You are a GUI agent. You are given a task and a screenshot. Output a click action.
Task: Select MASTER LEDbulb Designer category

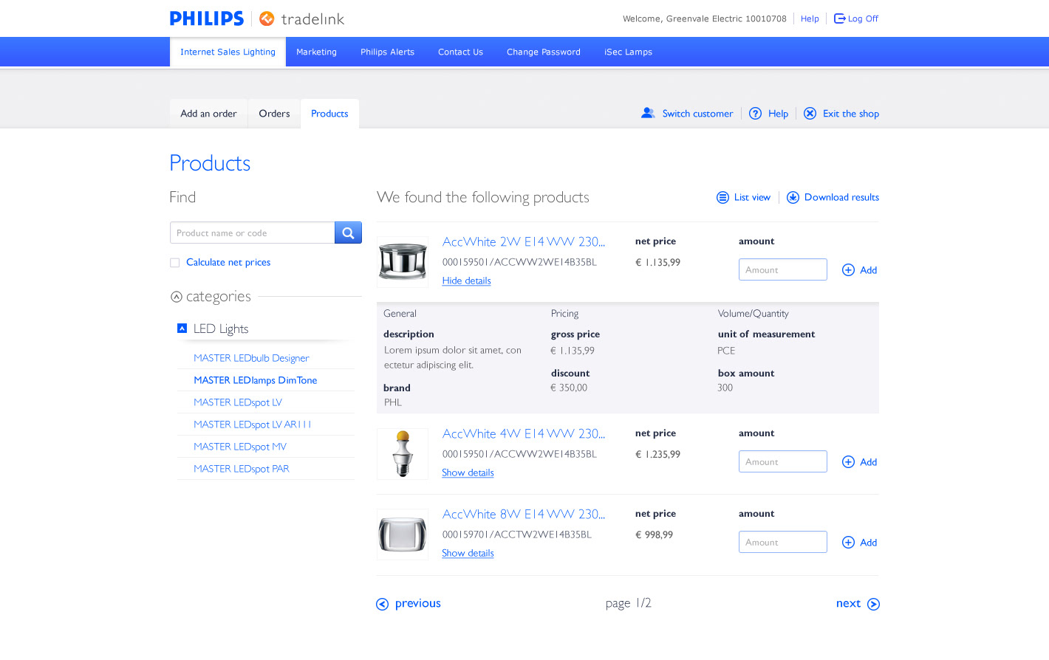pos(251,358)
